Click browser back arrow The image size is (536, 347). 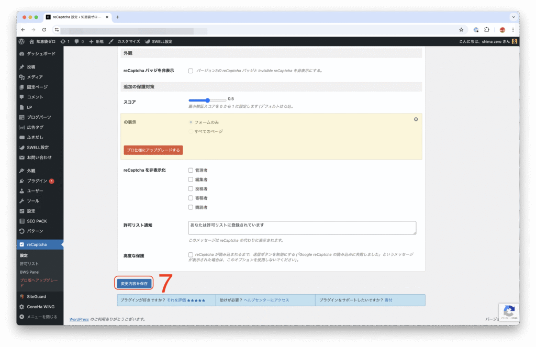click(23, 30)
